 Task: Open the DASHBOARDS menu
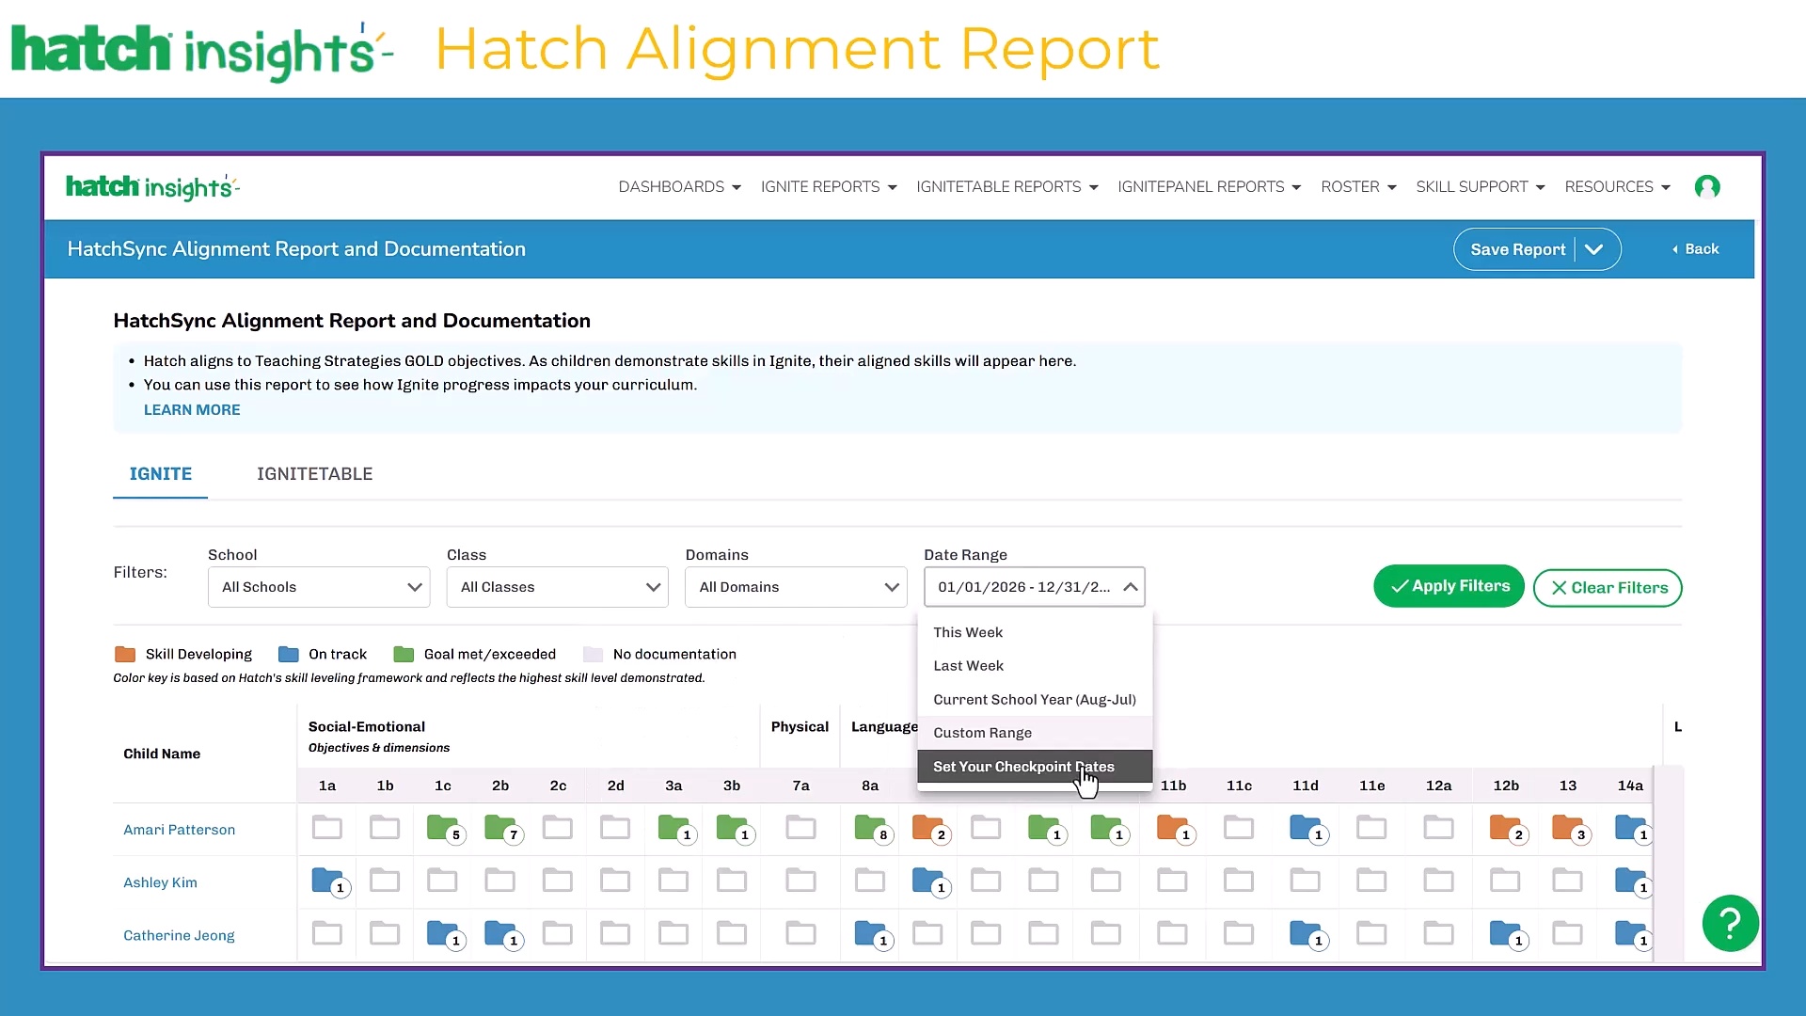[x=679, y=187]
